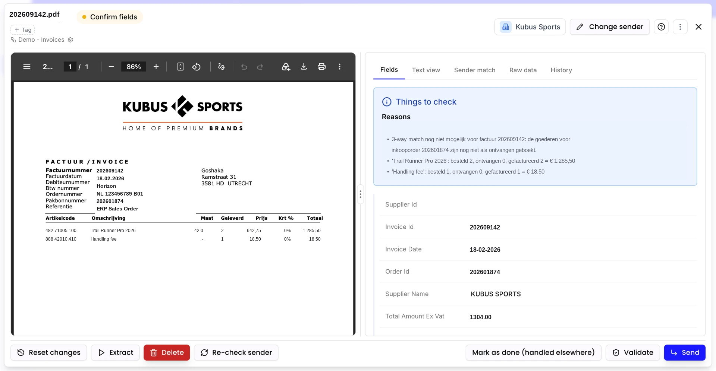Edit the Supplier Name KUBUS SPORTS

tap(496, 294)
